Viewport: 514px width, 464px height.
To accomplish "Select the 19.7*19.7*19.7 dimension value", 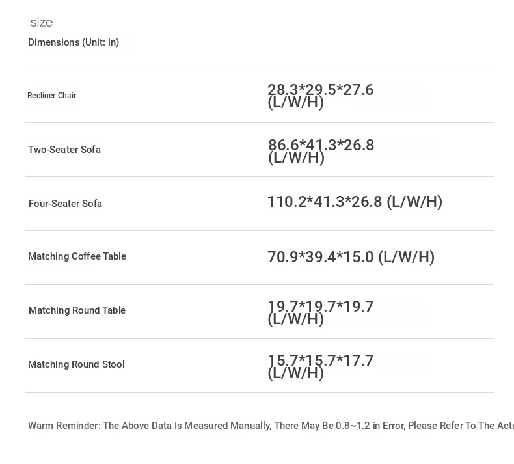I will pos(321,307).
